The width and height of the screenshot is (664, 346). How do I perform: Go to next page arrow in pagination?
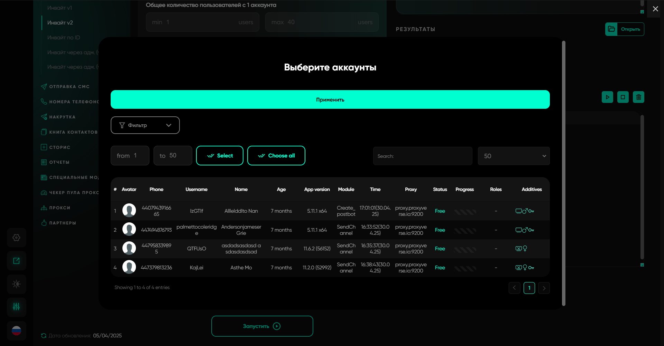[544, 288]
